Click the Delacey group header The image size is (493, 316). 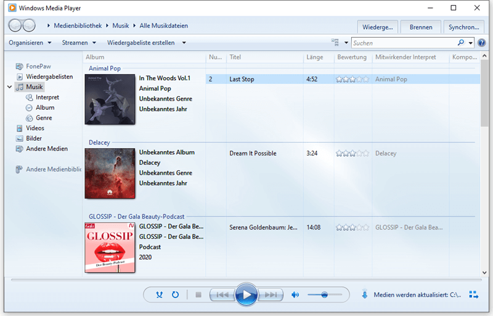(99, 143)
